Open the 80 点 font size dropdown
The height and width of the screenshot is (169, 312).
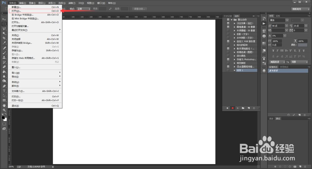click(x=286, y=26)
